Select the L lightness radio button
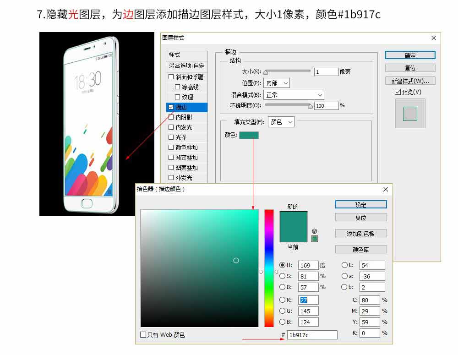 pos(344,265)
